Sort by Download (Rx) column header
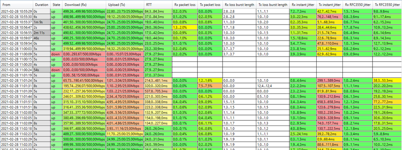This screenshot has height=150, width=402. point(84,4)
